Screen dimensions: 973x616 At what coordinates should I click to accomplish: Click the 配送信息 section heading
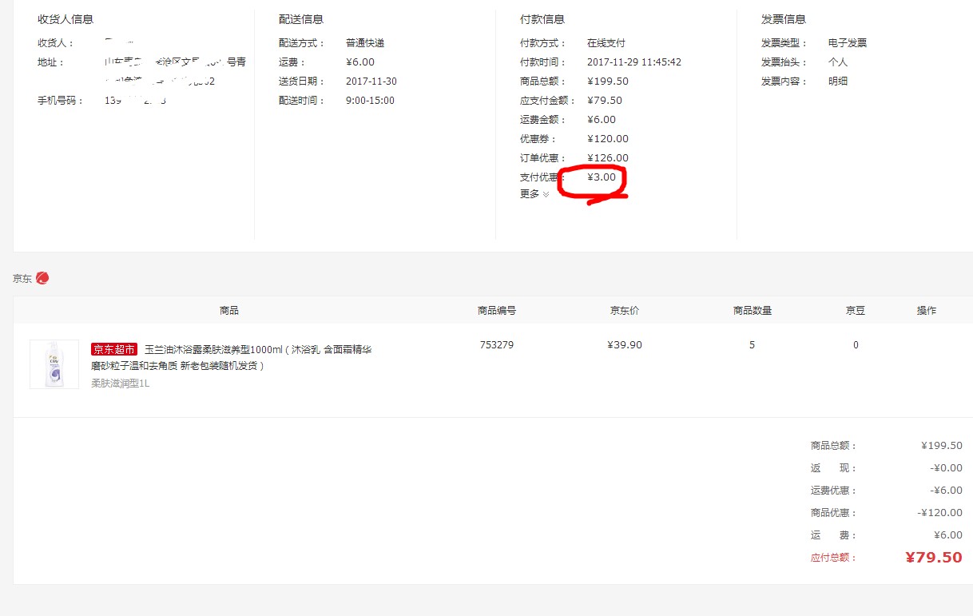[x=301, y=19]
